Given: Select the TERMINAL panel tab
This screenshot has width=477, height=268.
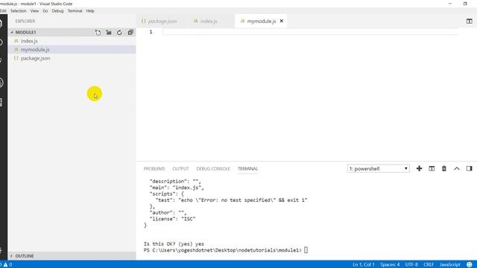Looking at the screenshot, I should coord(248,169).
